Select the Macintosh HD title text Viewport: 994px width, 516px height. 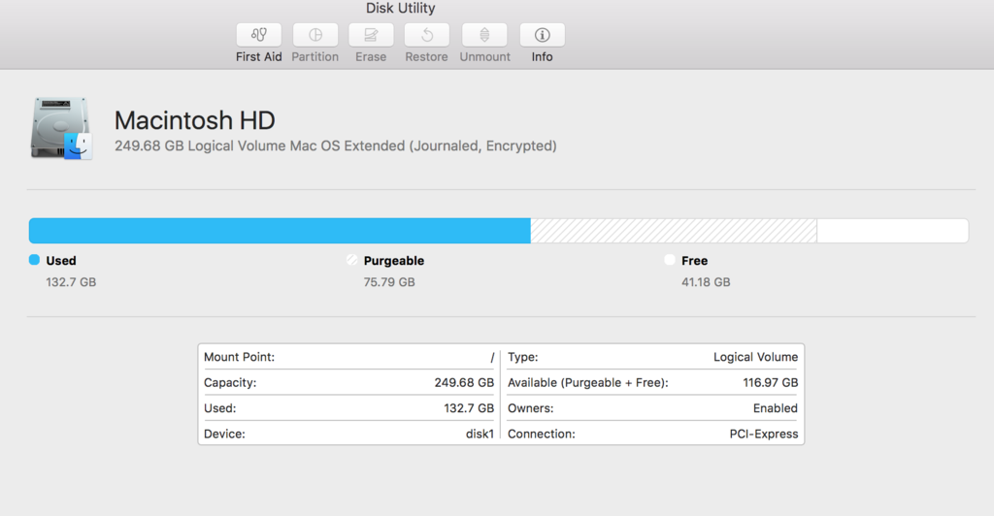pyautogui.click(x=194, y=120)
